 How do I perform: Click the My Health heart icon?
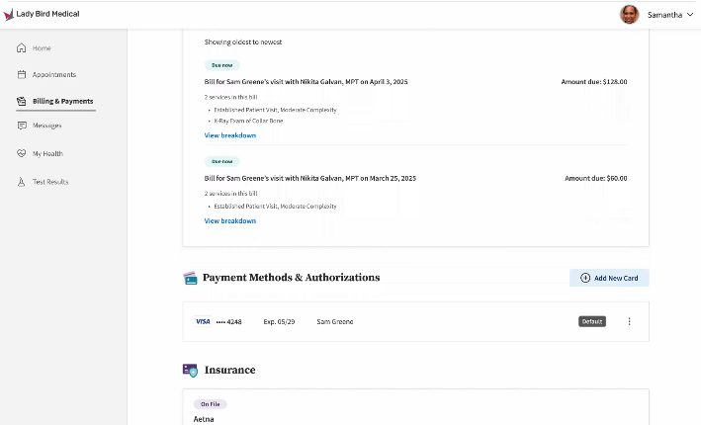(x=22, y=153)
